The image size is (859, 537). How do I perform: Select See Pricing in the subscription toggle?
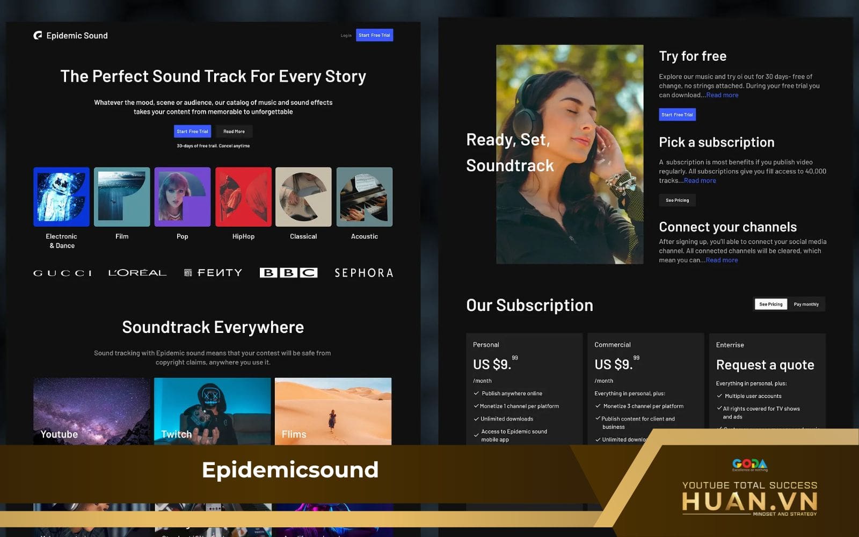pyautogui.click(x=770, y=304)
